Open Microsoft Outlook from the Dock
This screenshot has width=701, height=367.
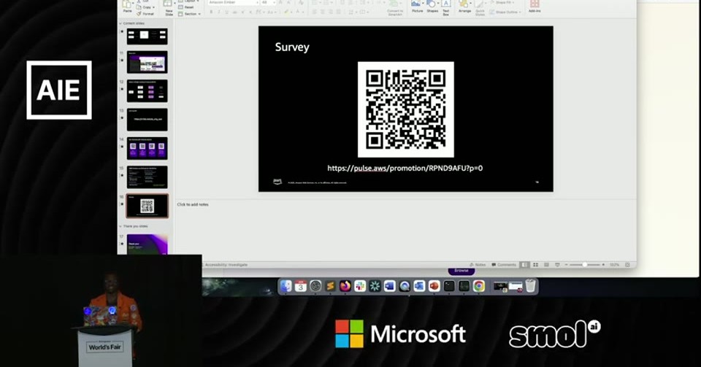pos(419,286)
